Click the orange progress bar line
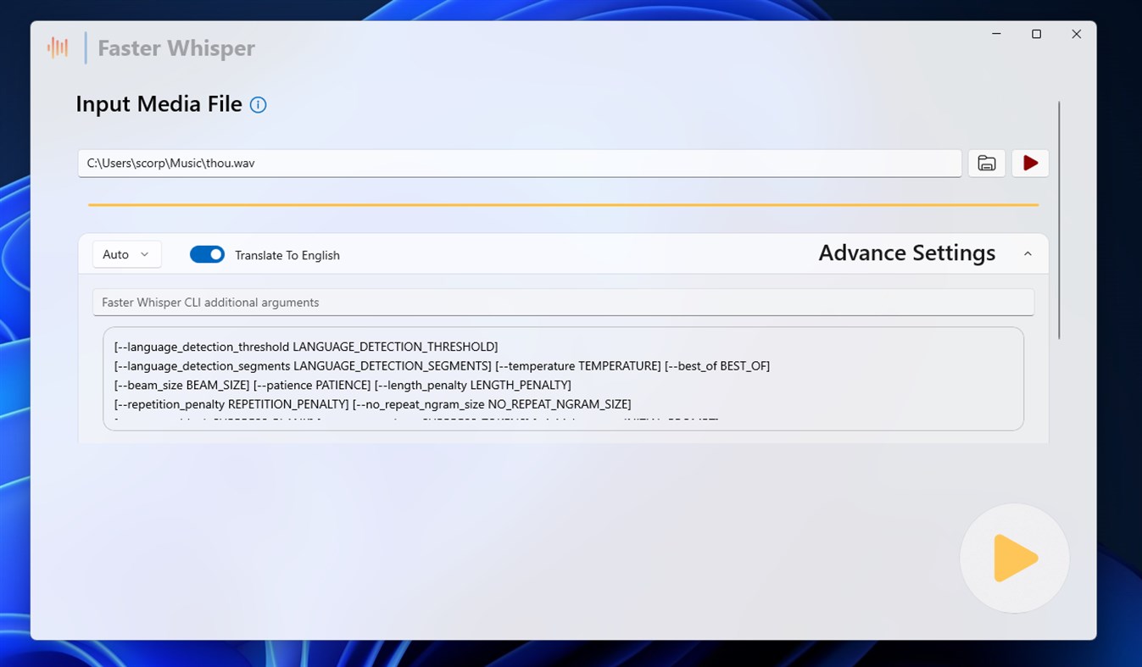The height and width of the screenshot is (667, 1142). point(563,204)
